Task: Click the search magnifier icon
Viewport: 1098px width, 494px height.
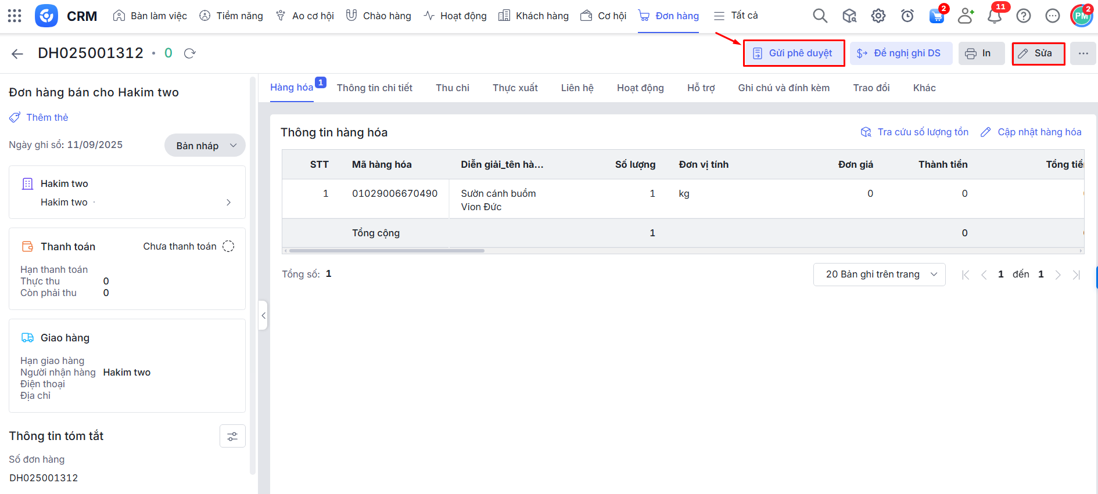Action: click(820, 16)
